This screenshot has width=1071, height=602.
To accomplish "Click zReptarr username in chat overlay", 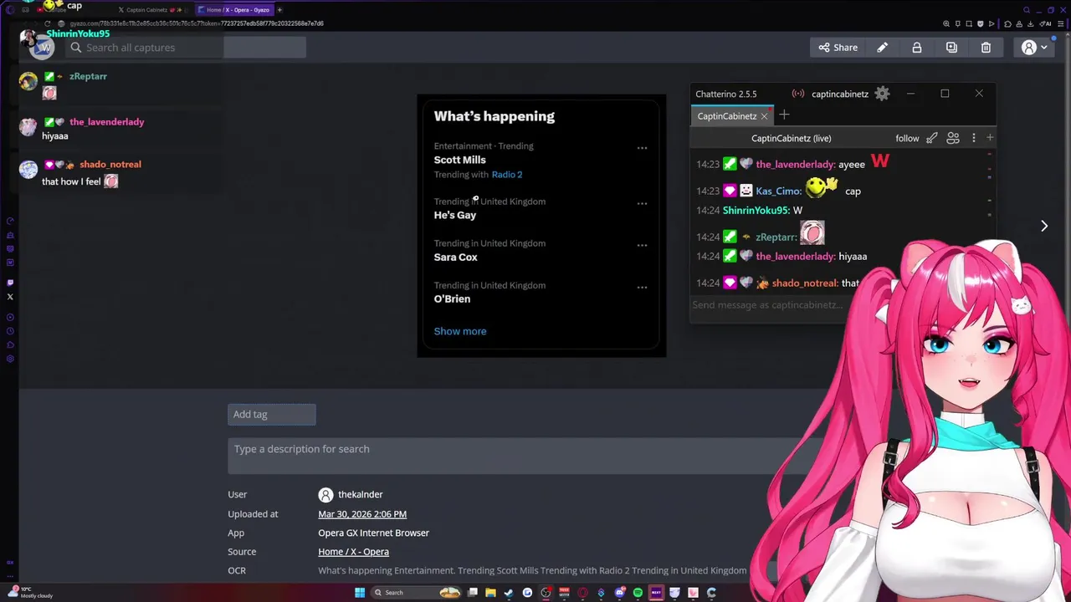I will point(88,76).
